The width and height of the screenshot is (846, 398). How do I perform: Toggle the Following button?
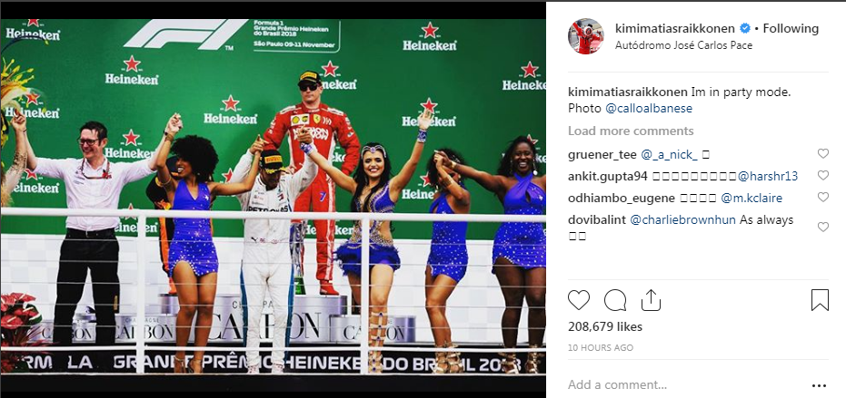tap(791, 28)
